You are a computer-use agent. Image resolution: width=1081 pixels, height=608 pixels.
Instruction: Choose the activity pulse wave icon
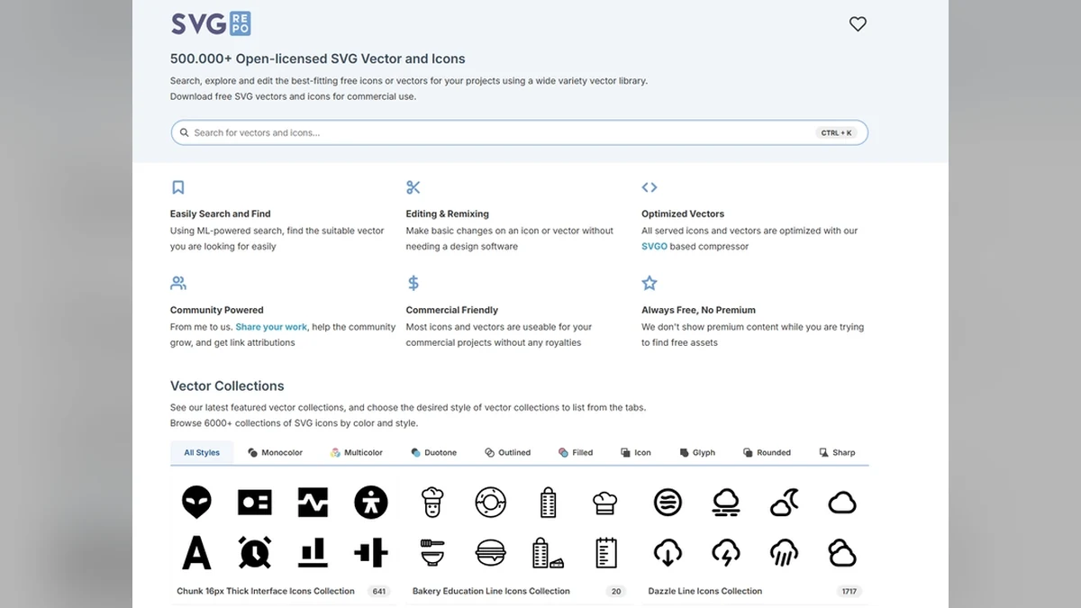[313, 502]
